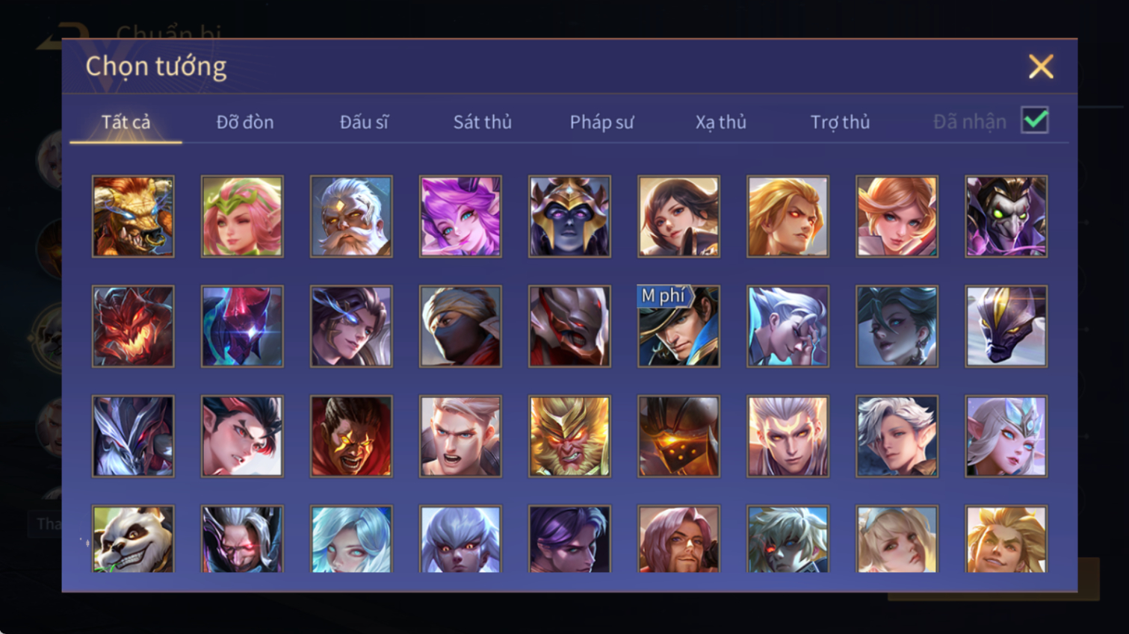Choose the golden monkey king hero
1129x634 pixels.
[x=569, y=436]
